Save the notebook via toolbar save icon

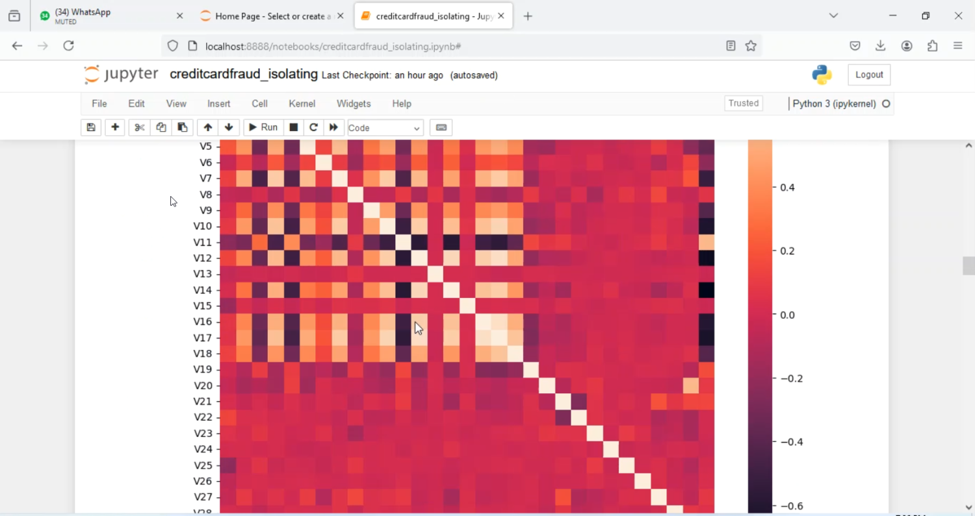tap(90, 127)
